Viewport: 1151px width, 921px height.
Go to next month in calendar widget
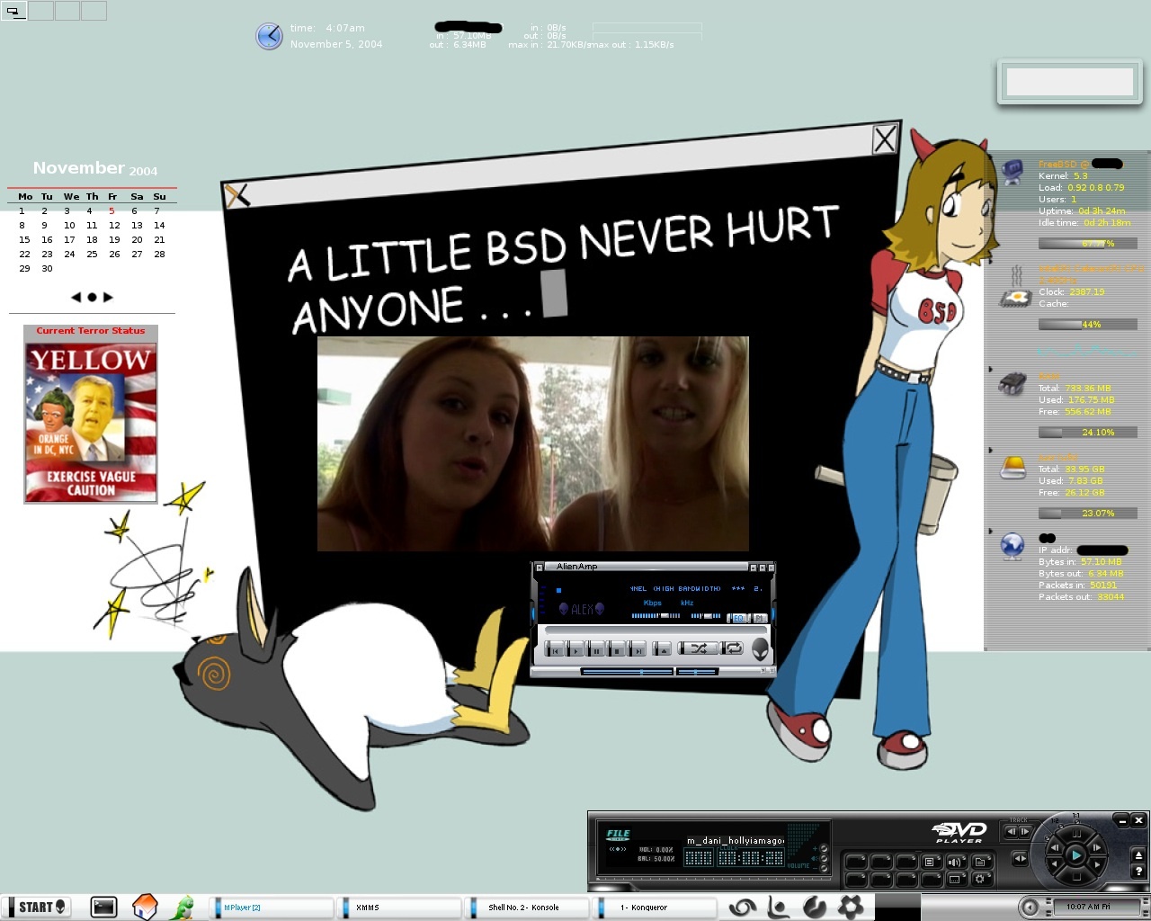108,297
